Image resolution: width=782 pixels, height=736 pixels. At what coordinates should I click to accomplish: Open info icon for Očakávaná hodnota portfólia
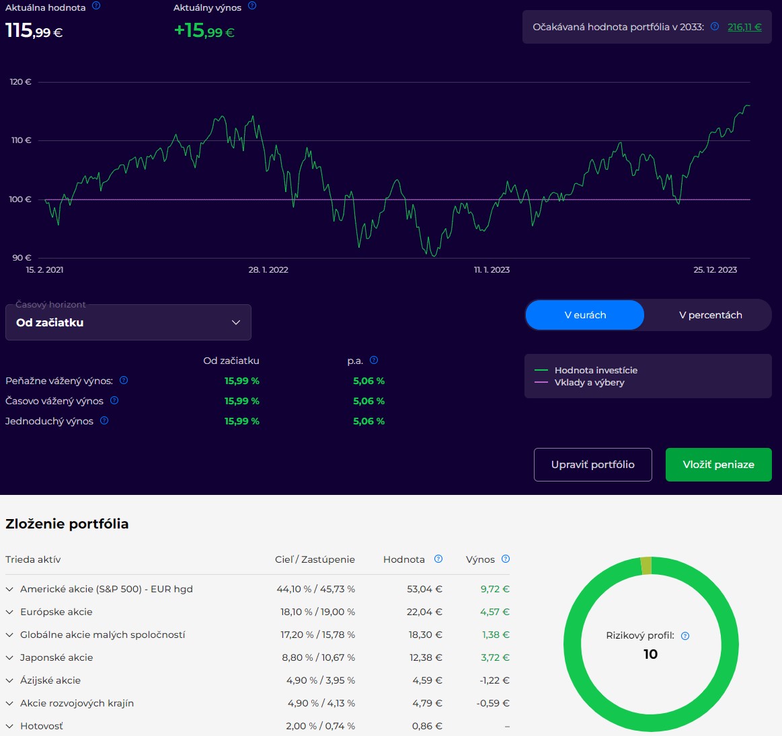click(x=715, y=27)
